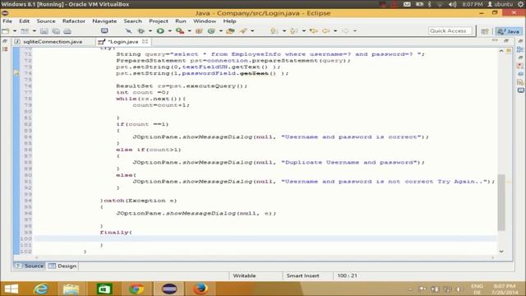Open the Window menu
Image resolution: width=526 pixels, height=296 pixels.
[x=205, y=21]
